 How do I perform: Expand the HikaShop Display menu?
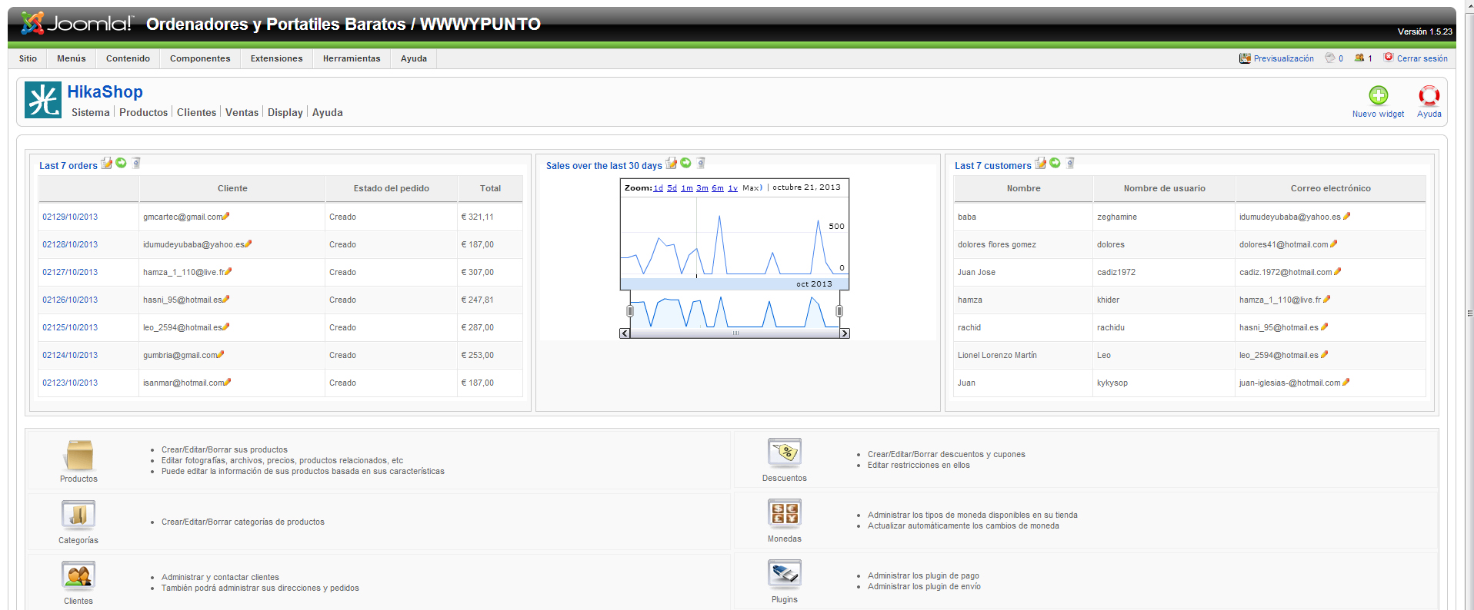(285, 112)
